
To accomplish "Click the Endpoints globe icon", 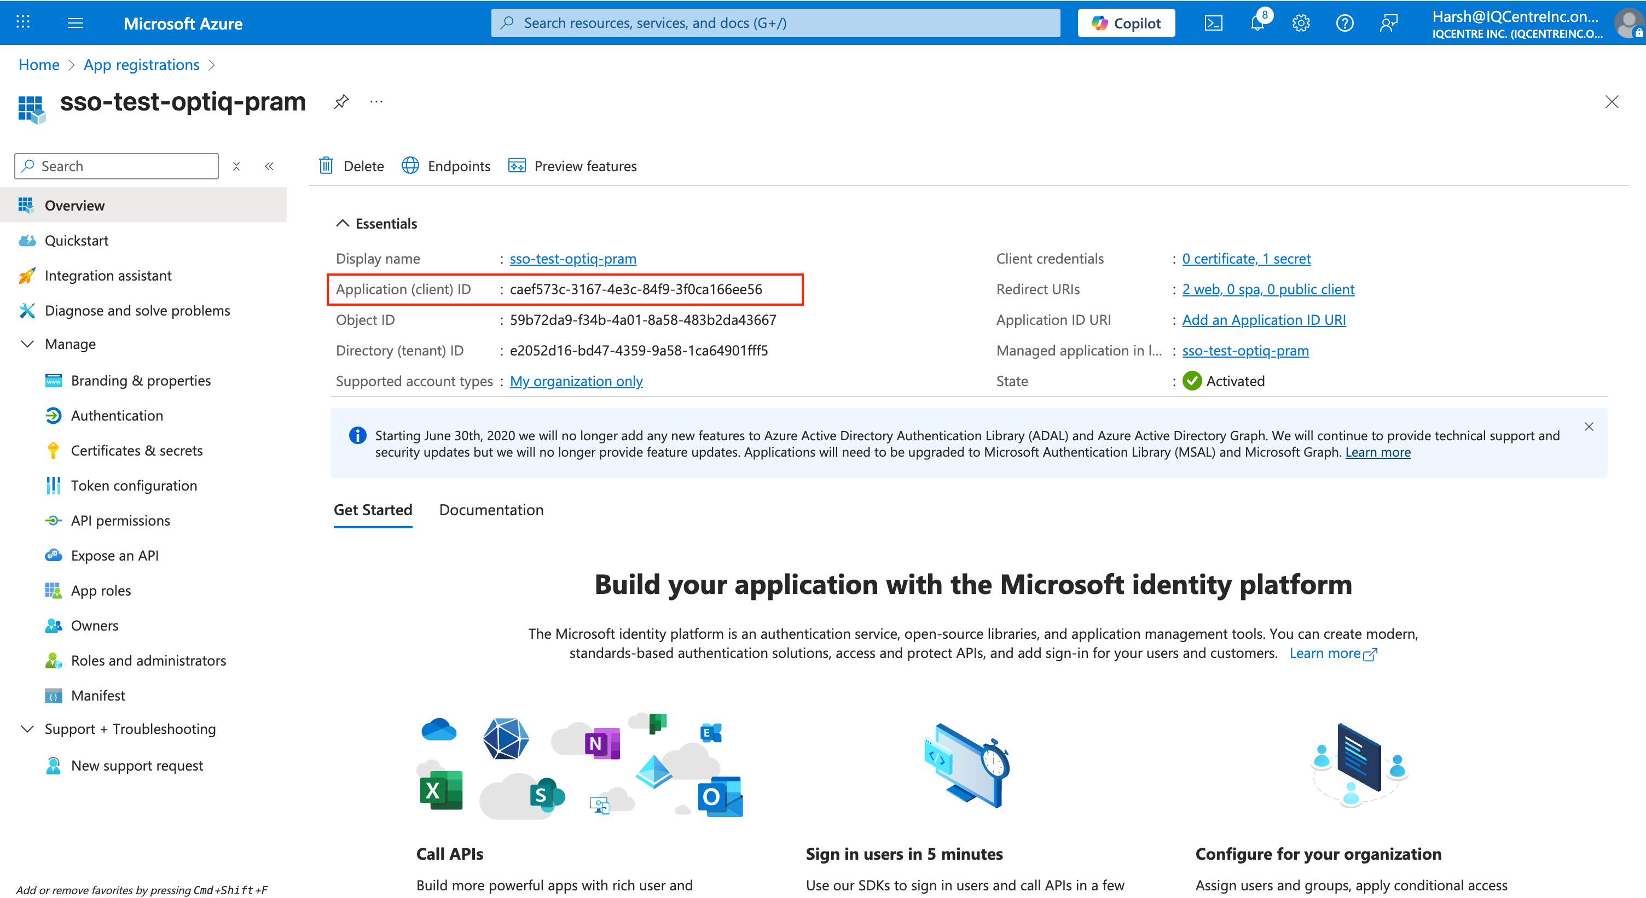I will coord(410,166).
